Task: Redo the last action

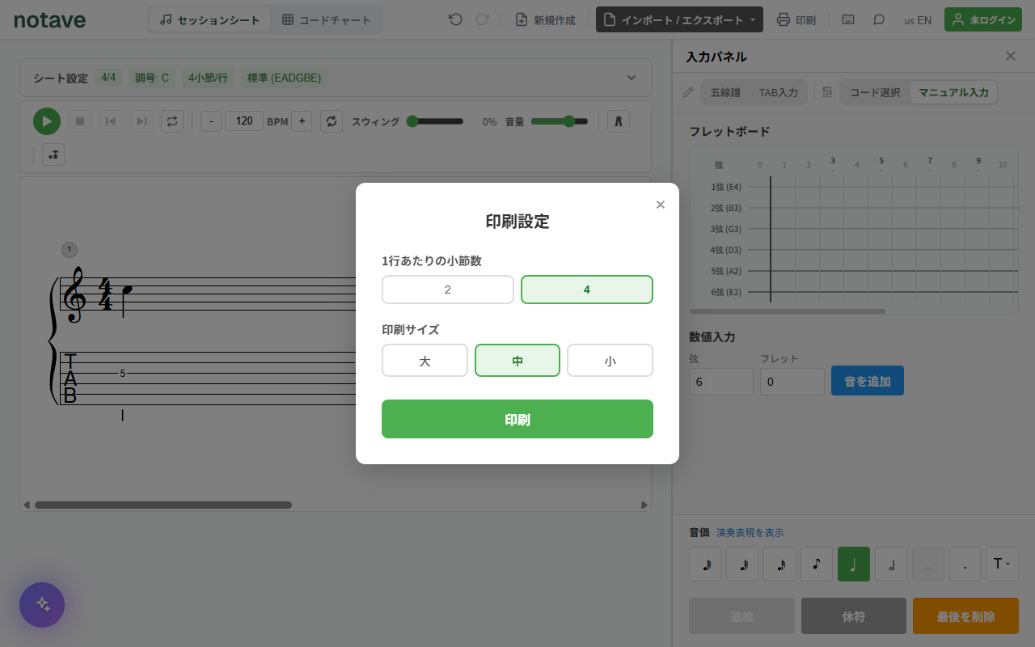Action: (x=483, y=19)
